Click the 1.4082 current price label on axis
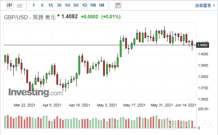Image resolution: width=218 pixels, height=135 pixels. coord(203,45)
